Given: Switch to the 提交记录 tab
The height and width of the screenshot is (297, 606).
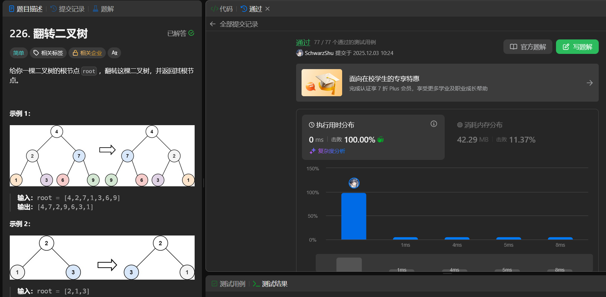Looking at the screenshot, I should coord(68,9).
